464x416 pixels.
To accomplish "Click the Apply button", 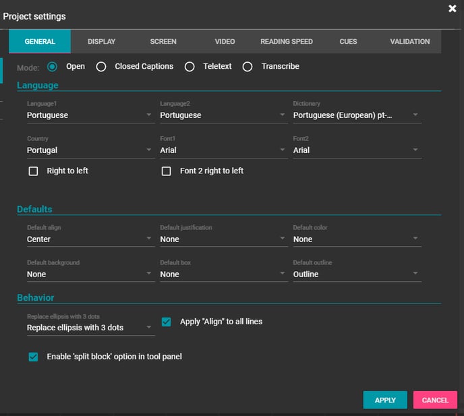I will (384, 400).
